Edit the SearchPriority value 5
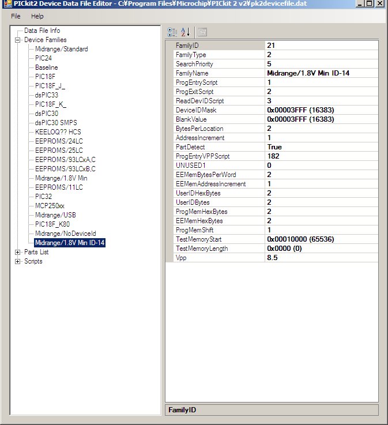 [322, 63]
